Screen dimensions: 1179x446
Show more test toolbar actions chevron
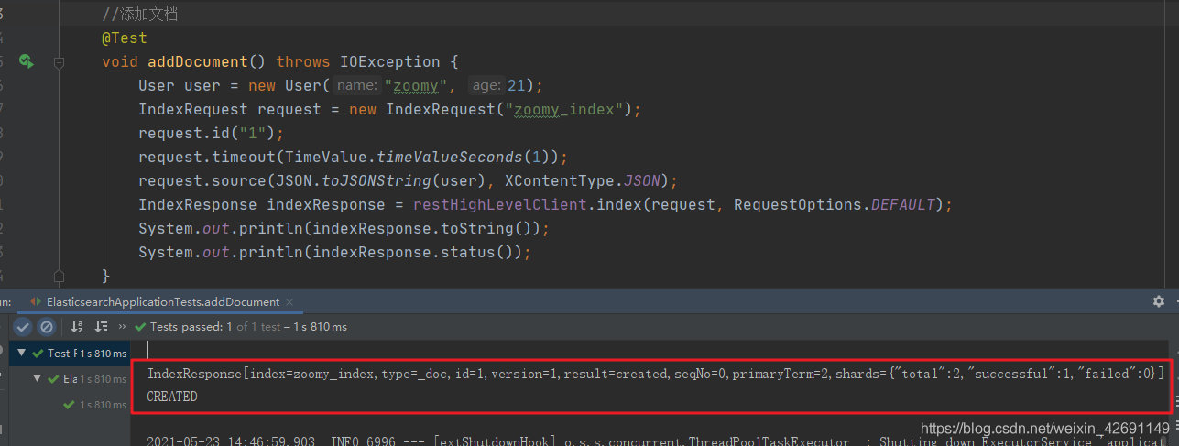coord(122,326)
